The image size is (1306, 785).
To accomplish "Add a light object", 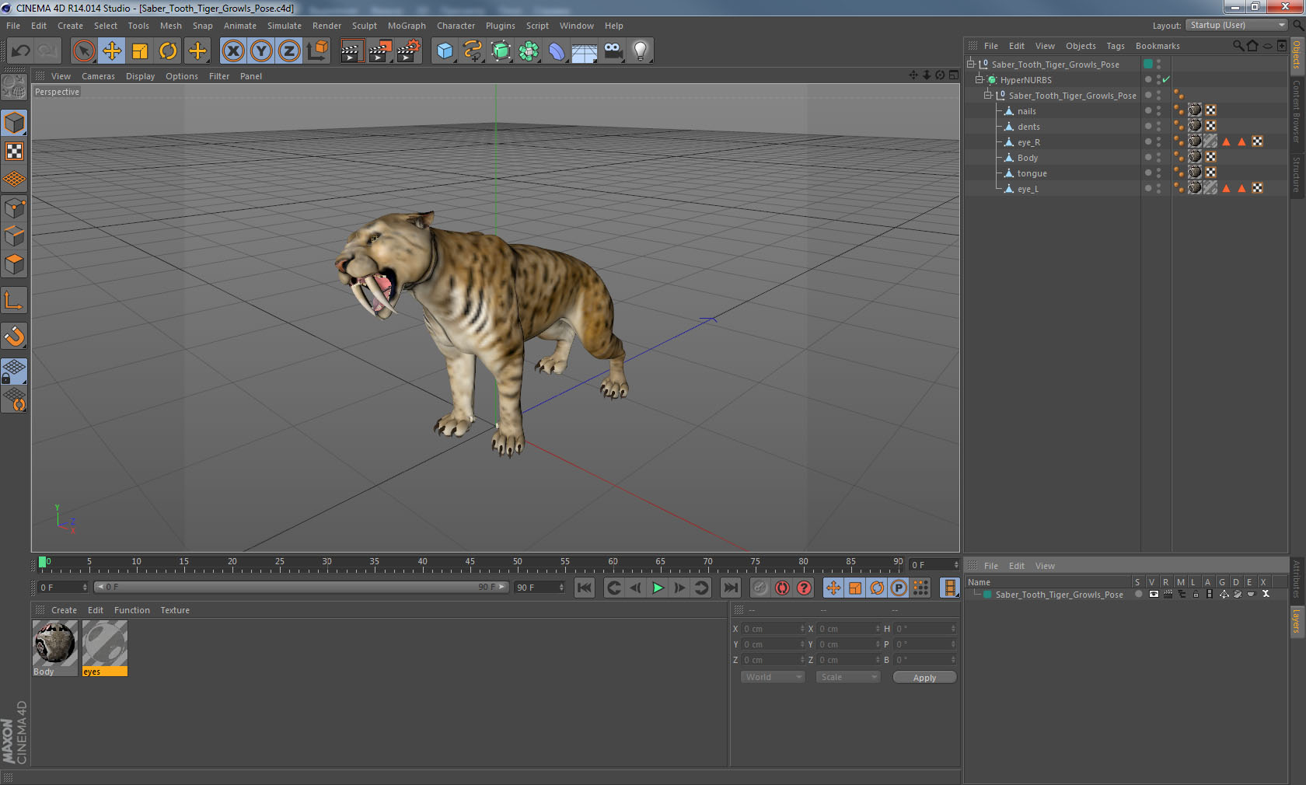I will click(x=641, y=51).
